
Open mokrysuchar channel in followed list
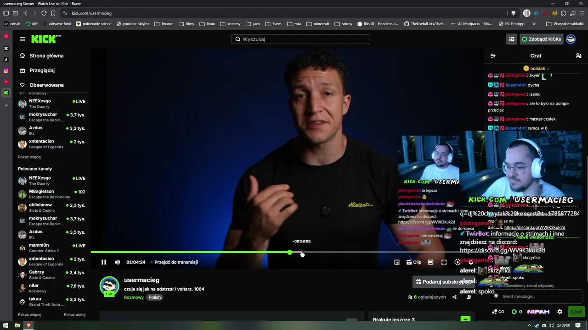coord(51,117)
